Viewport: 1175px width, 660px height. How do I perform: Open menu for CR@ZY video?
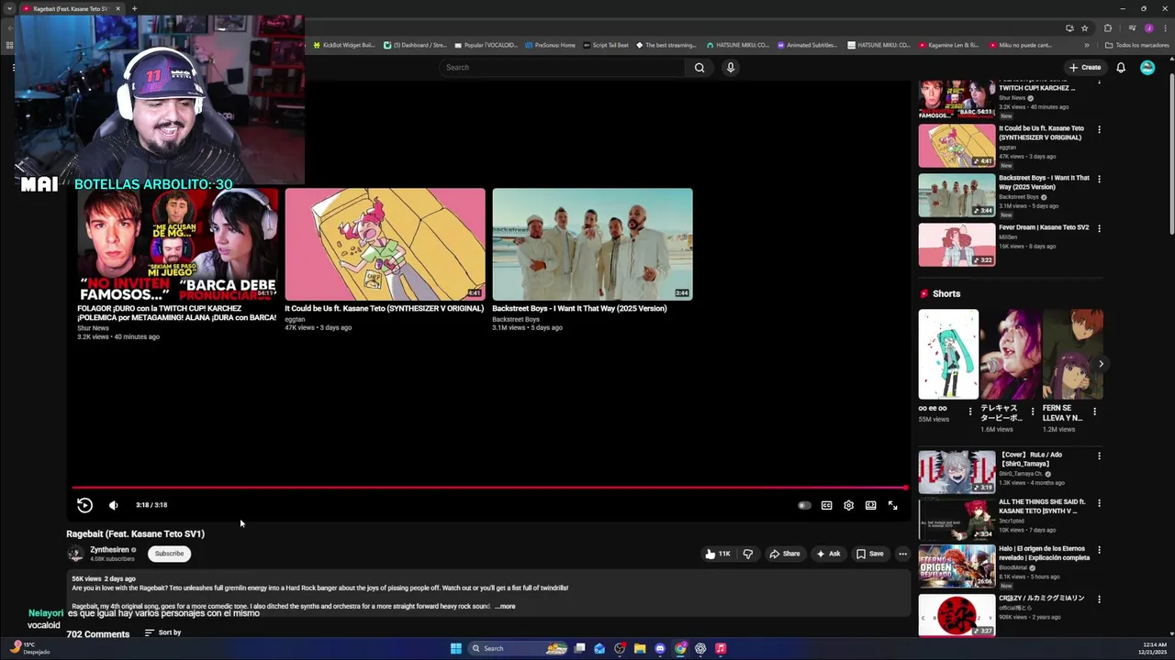(1099, 599)
